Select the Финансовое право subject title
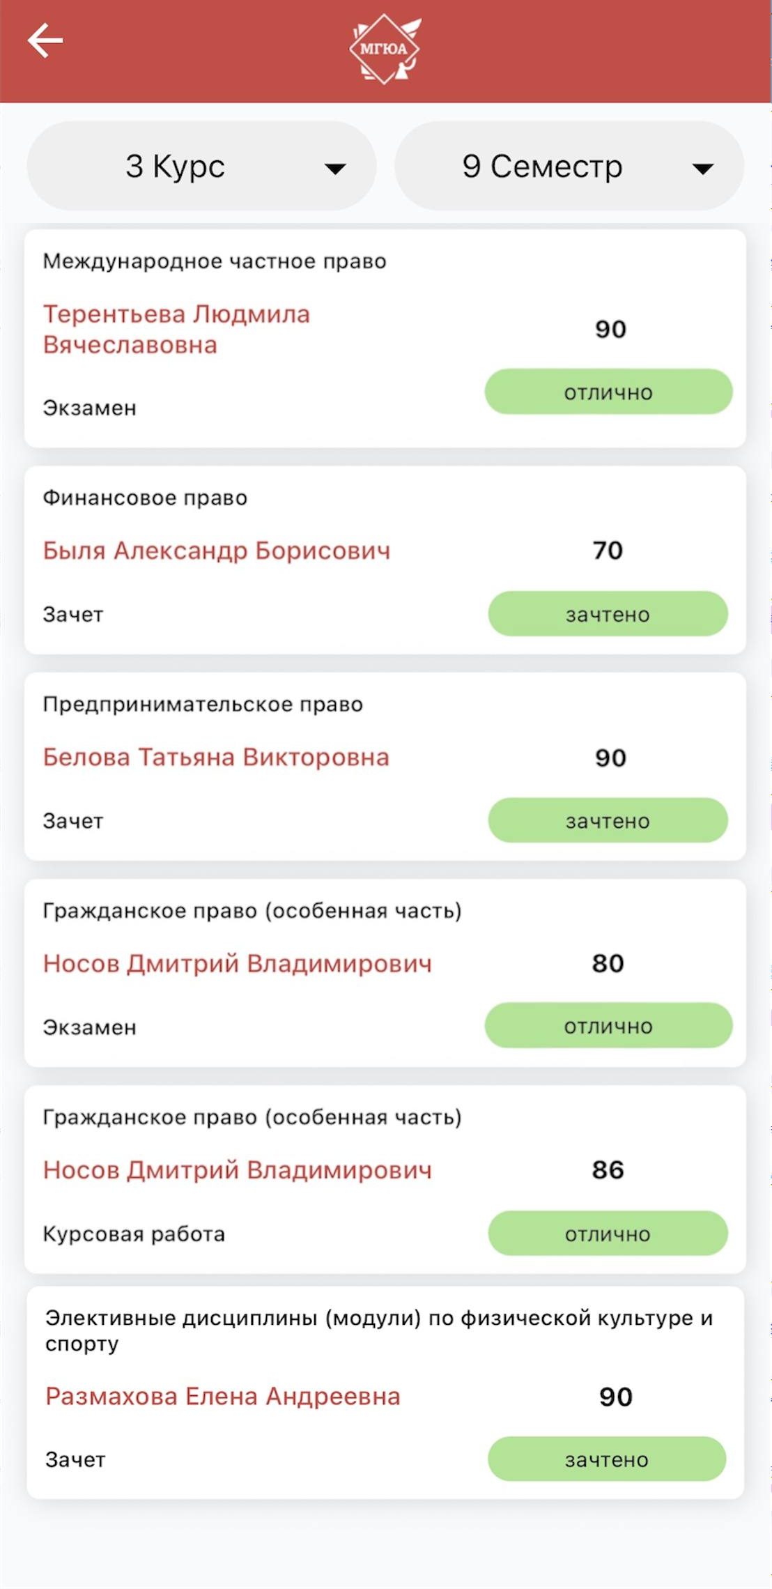Screen dimensions: 772x1589 [145, 498]
